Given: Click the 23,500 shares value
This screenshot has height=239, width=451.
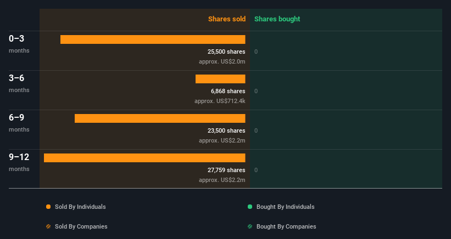Looking at the screenshot, I should coord(226,131).
